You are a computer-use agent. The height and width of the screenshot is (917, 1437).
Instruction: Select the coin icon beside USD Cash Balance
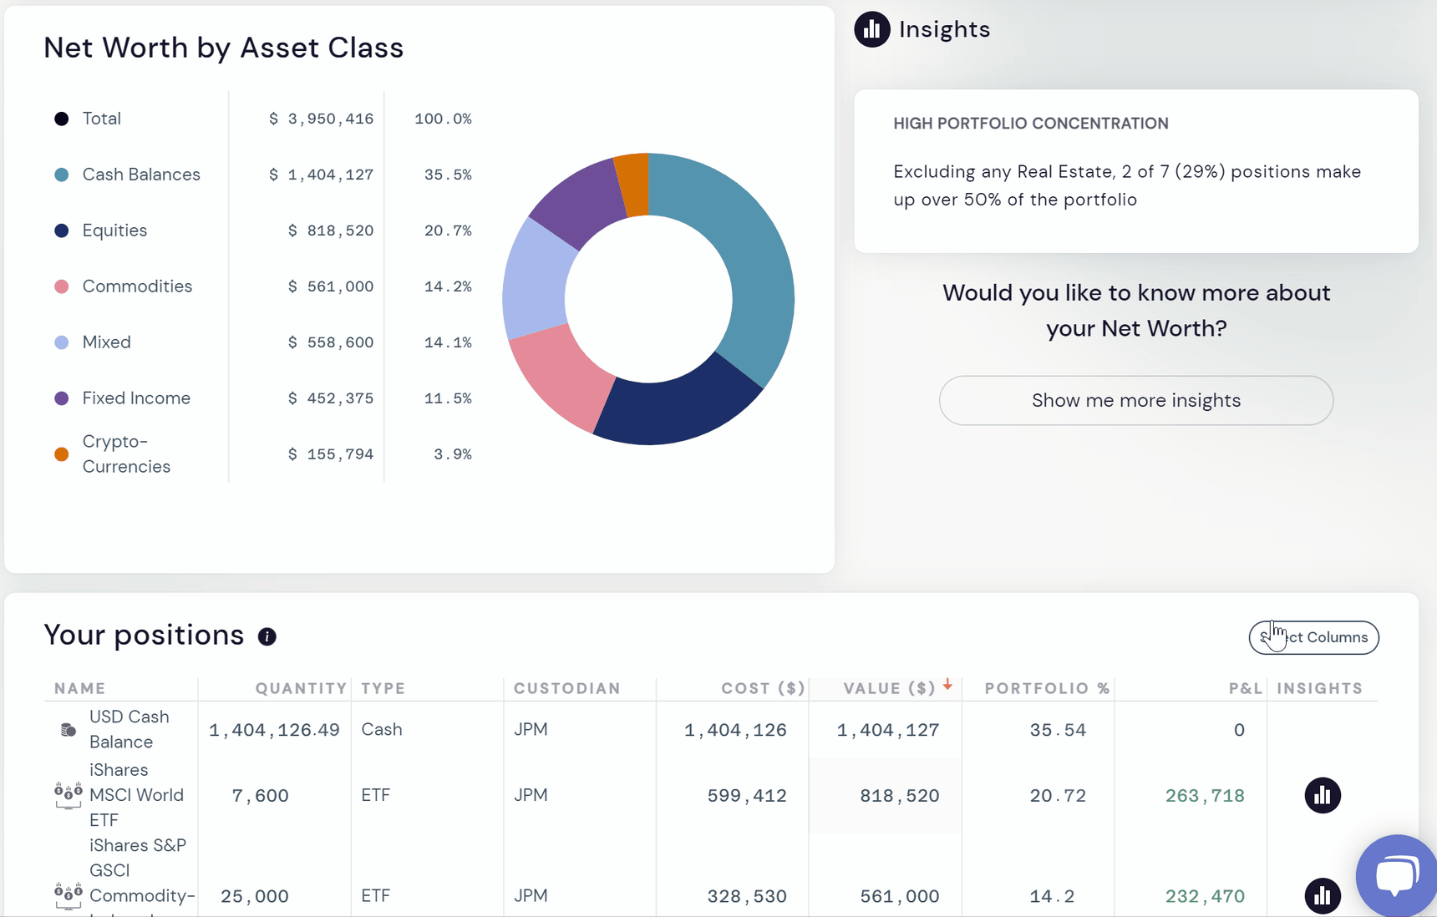66,728
